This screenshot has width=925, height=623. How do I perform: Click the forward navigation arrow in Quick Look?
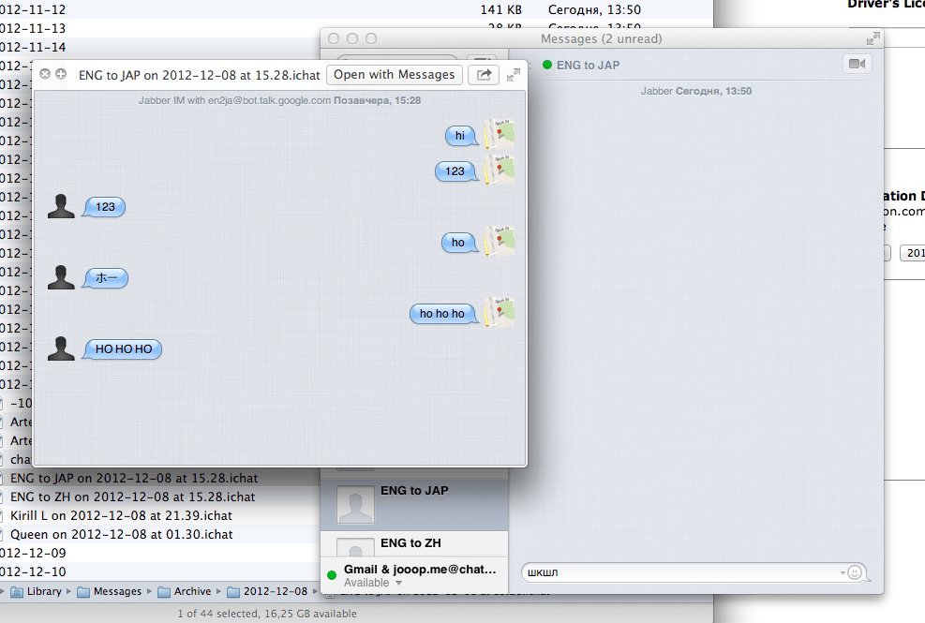60,73
